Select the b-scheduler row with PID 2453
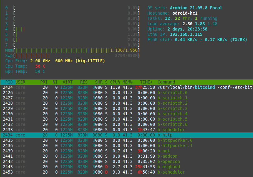The image size is (253, 177). pyautogui.click(x=127, y=172)
